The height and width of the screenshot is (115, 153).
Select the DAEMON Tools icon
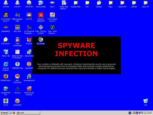pos(17,64)
